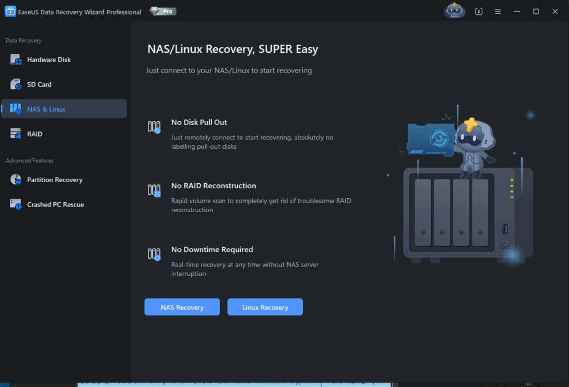Minimize the EaseUS window
The height and width of the screenshot is (387, 569).
(517, 12)
